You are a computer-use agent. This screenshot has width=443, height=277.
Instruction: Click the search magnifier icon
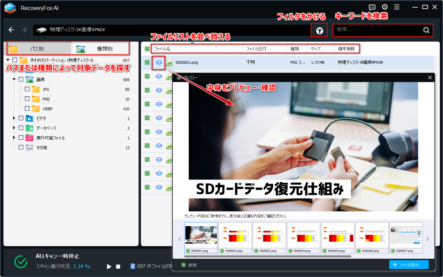tap(426, 30)
